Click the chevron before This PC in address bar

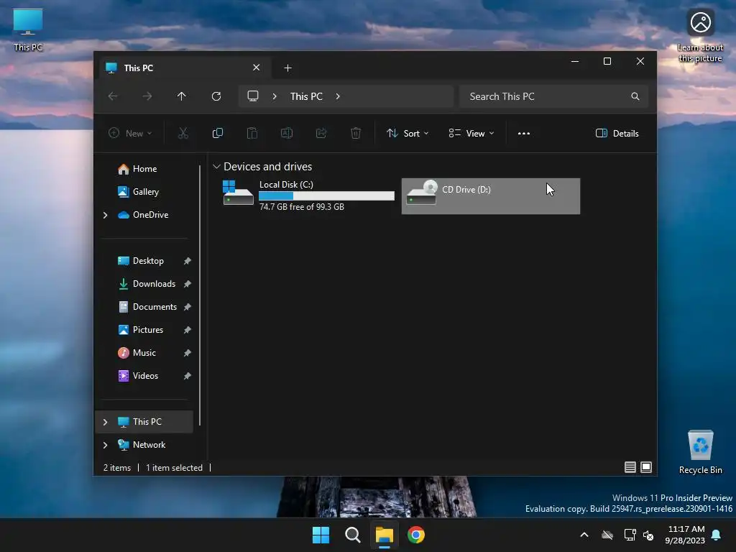pos(275,96)
